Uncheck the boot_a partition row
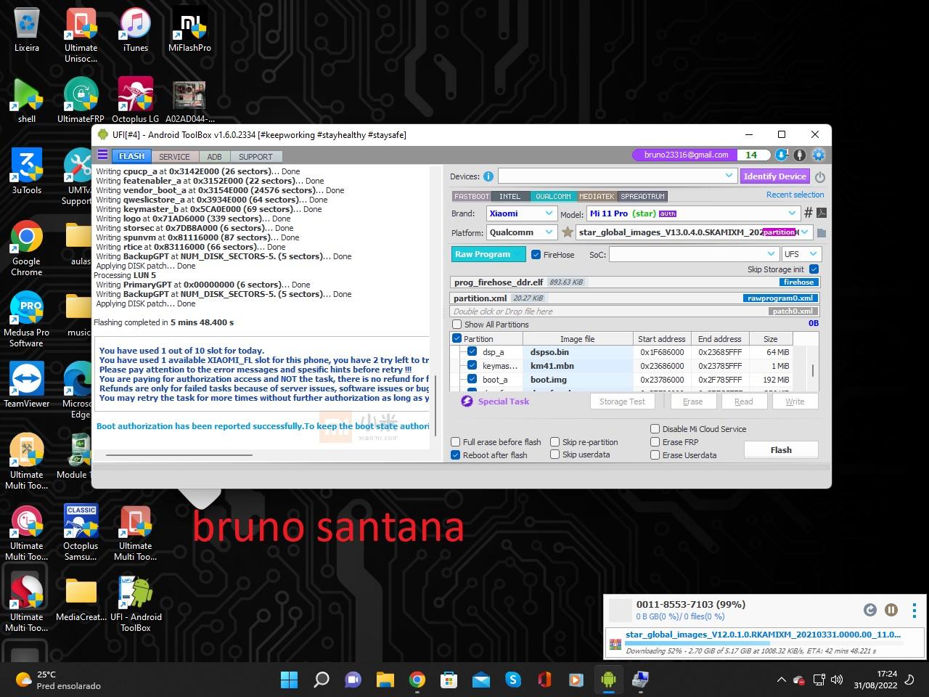Image resolution: width=929 pixels, height=697 pixels. coord(472,379)
